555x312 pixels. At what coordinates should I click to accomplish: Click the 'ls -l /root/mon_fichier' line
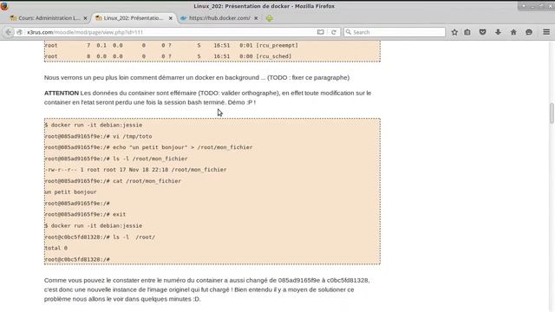[116, 159]
